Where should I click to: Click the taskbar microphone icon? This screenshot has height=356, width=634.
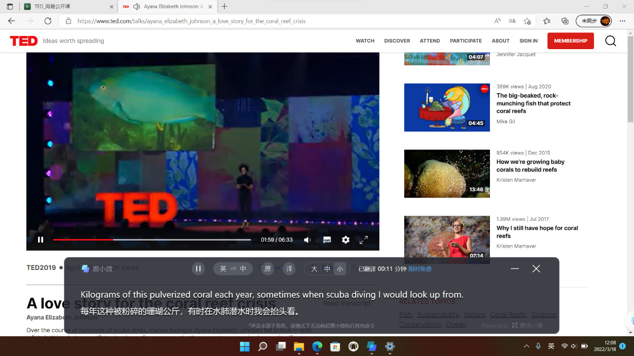point(538,346)
